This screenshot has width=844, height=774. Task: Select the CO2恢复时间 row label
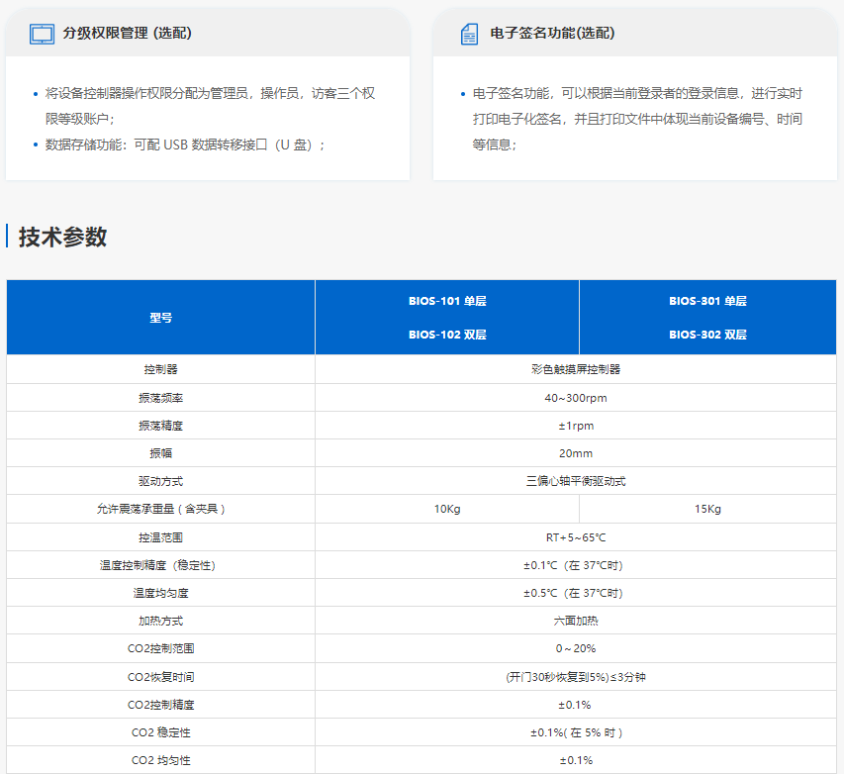click(x=160, y=677)
